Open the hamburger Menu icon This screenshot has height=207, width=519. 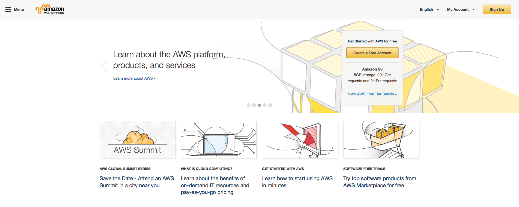pos(8,9)
